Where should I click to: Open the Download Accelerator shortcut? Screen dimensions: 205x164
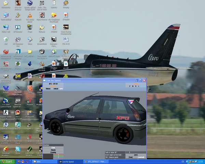click(x=6, y=151)
